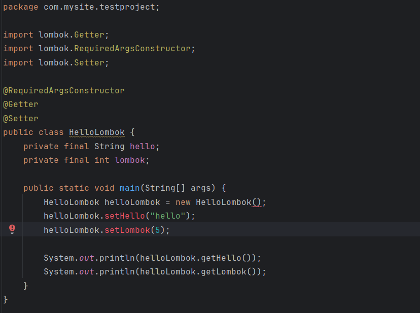Click the @RequiredArgsConstructor annotation
The height and width of the screenshot is (313, 420).
tap(64, 91)
